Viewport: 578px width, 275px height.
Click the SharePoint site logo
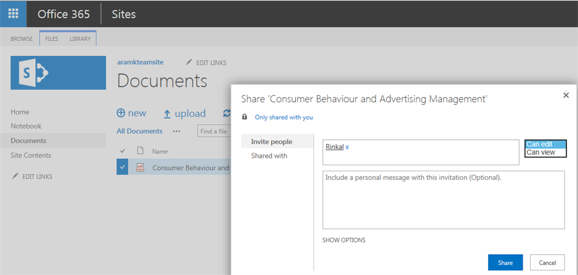[x=58, y=73]
